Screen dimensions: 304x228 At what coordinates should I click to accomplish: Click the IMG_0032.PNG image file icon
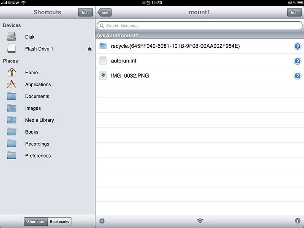(x=103, y=76)
